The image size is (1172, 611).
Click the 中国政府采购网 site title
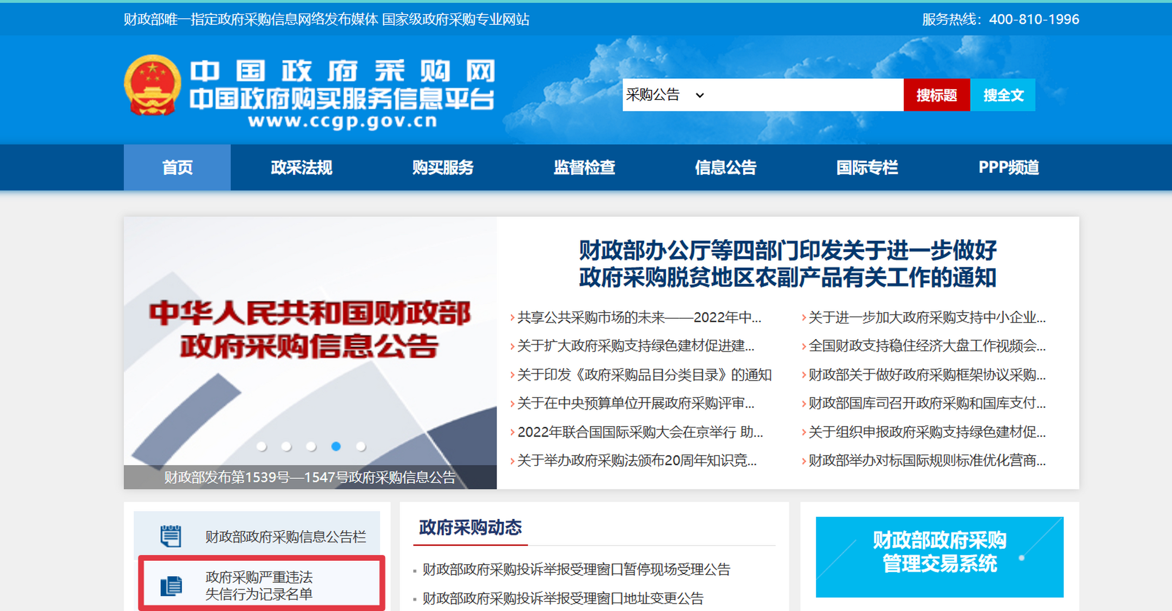coord(342,71)
